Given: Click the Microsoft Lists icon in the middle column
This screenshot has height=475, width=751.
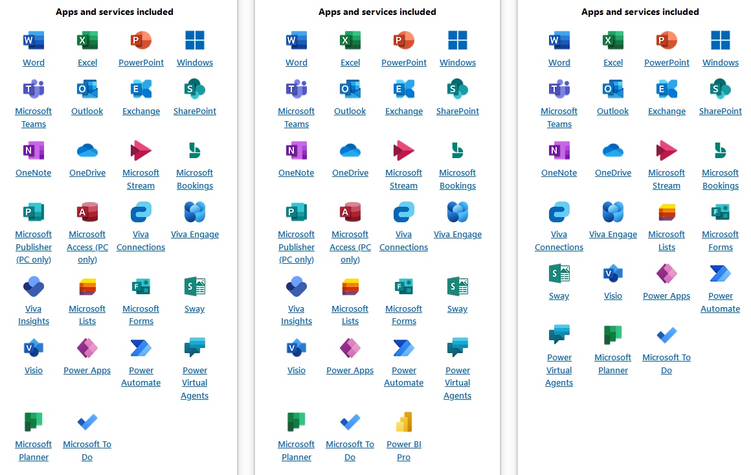Looking at the screenshot, I should tap(350, 286).
